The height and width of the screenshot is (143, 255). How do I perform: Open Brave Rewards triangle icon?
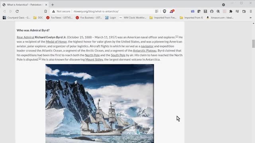coord(172,11)
